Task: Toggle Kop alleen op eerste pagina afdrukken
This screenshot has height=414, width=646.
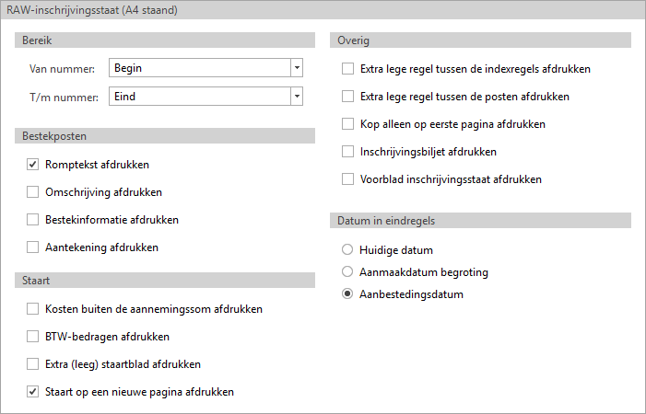Action: 347,124
